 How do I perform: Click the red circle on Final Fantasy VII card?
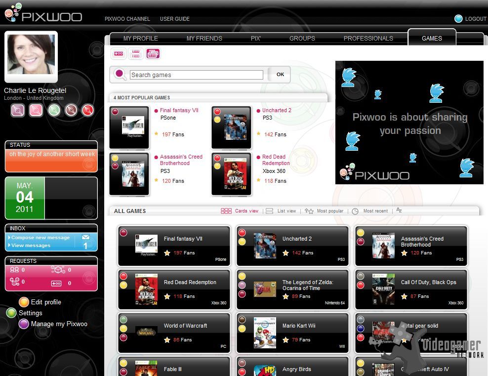tap(123, 233)
